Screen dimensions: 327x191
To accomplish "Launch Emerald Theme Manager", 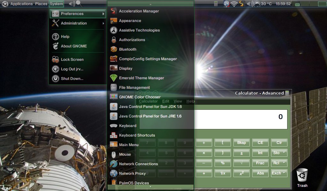I will (x=151, y=78).
